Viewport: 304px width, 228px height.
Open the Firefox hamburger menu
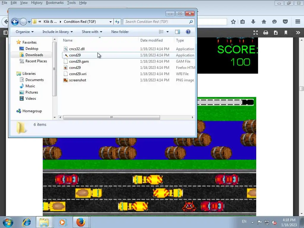[298, 22]
